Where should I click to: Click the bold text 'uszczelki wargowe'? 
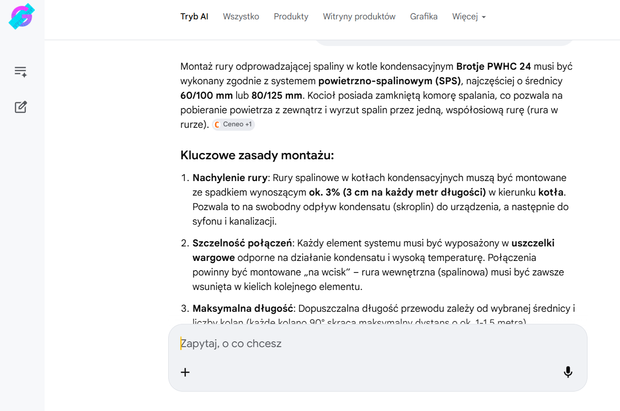pyautogui.click(x=373, y=250)
